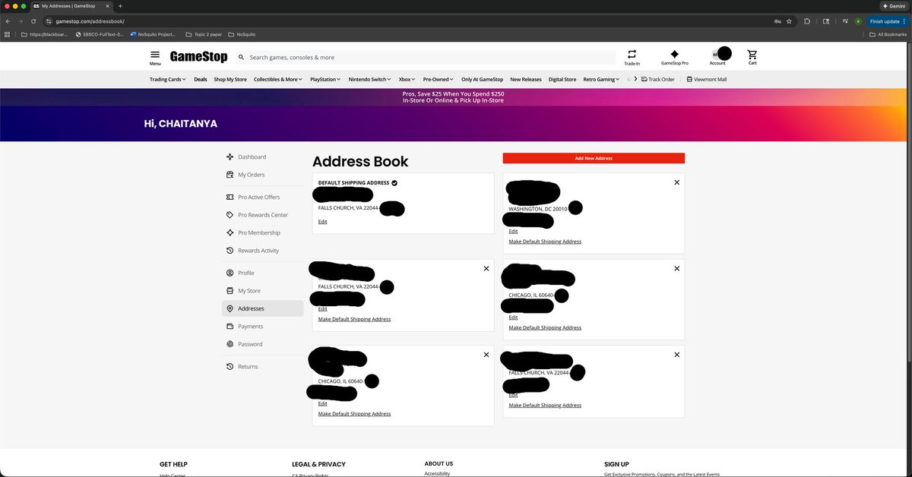
Task: Reload the page in browser toolbar
Action: coord(33,21)
